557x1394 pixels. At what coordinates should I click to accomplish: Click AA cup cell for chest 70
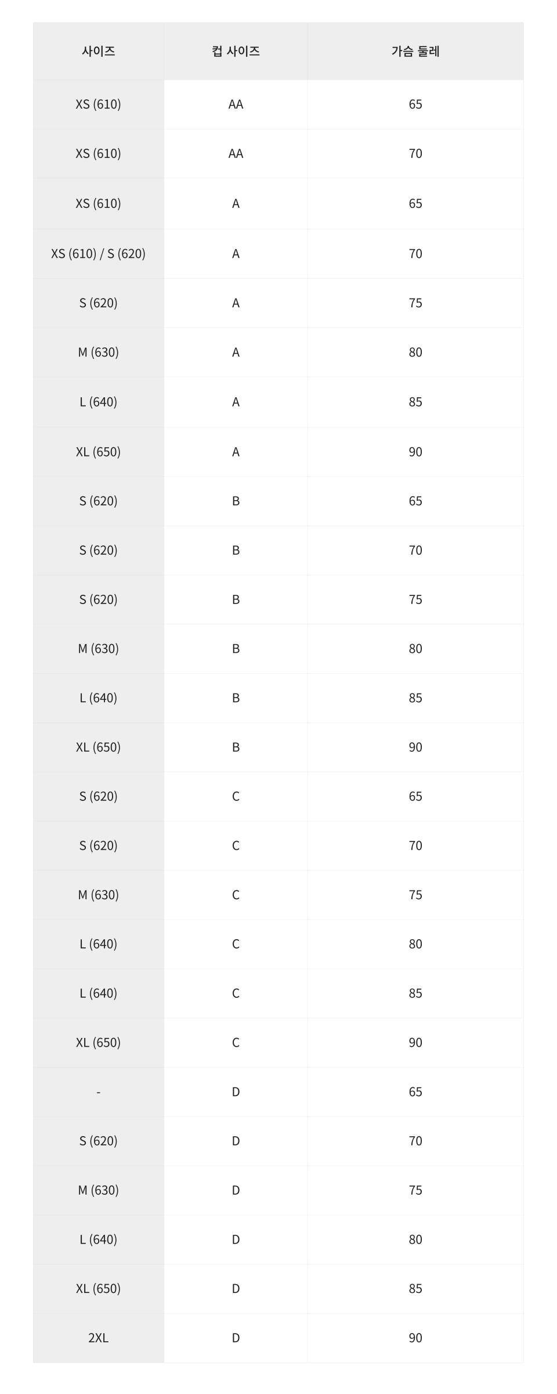click(x=236, y=154)
